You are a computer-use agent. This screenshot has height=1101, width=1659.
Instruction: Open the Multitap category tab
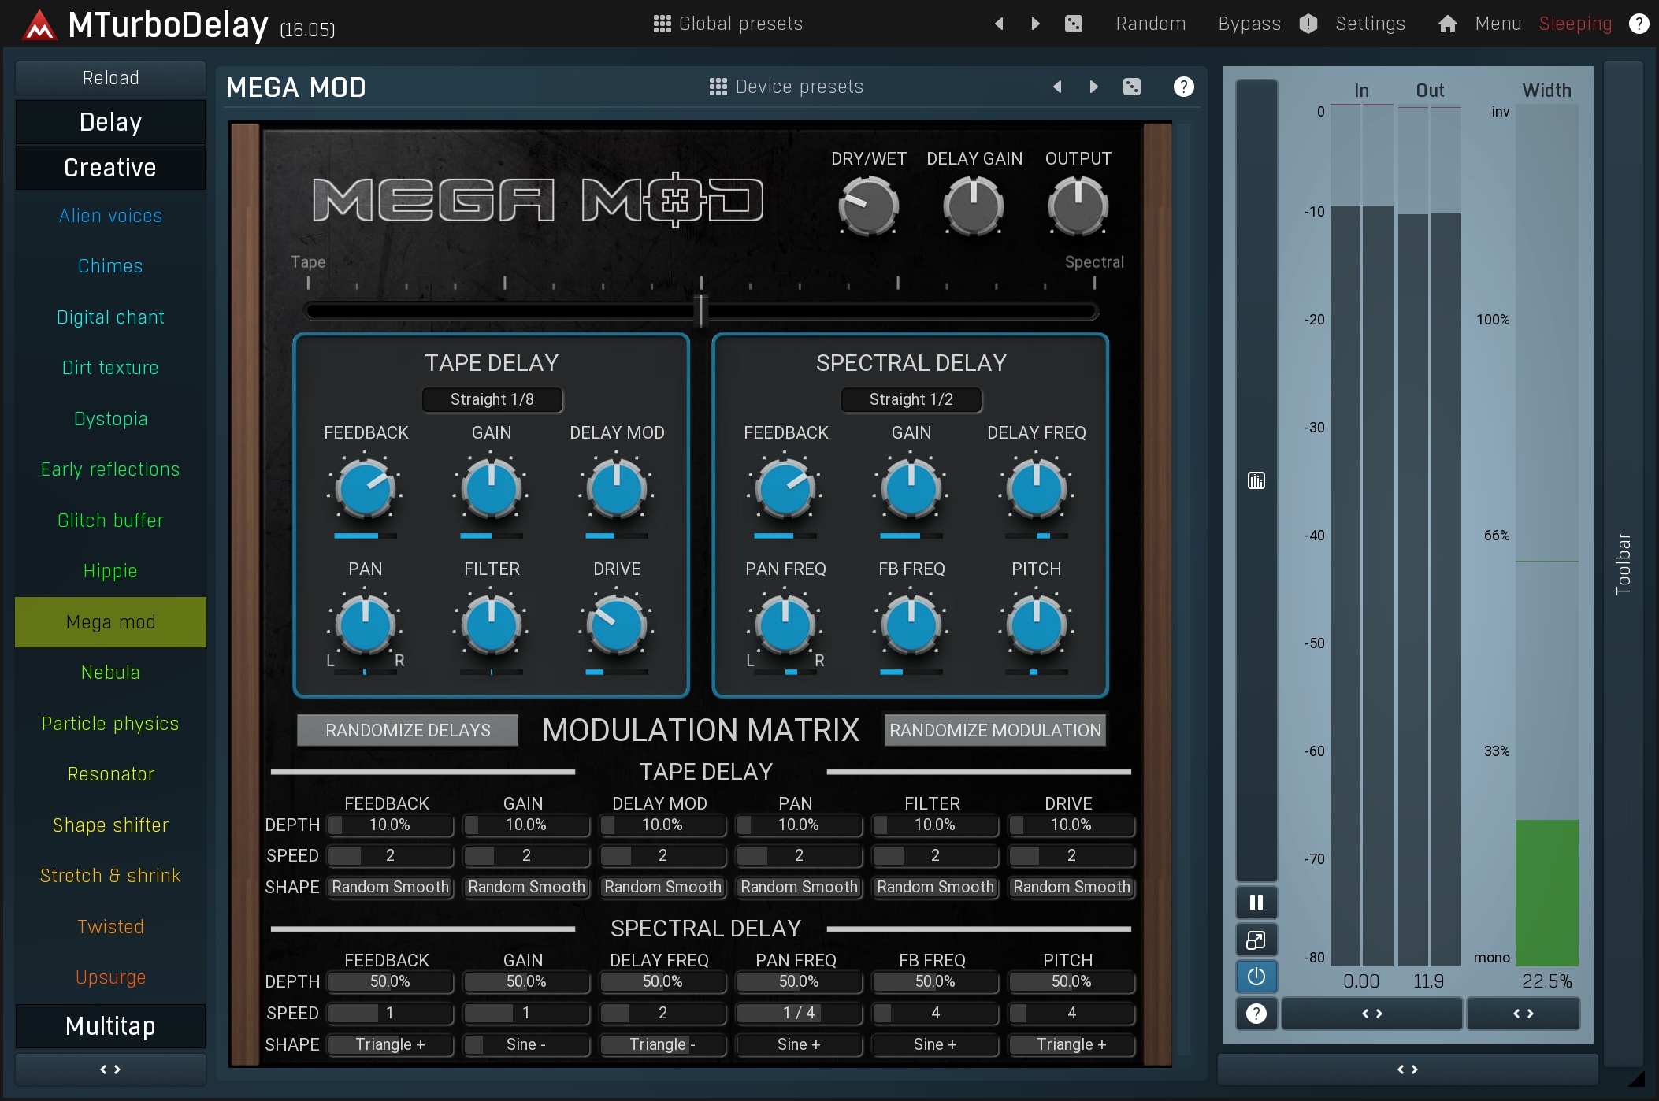tap(110, 1026)
